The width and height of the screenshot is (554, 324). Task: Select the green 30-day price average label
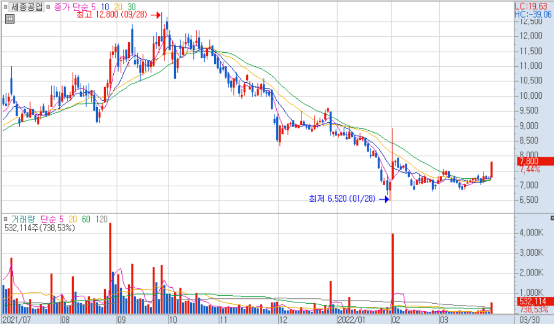click(x=131, y=7)
